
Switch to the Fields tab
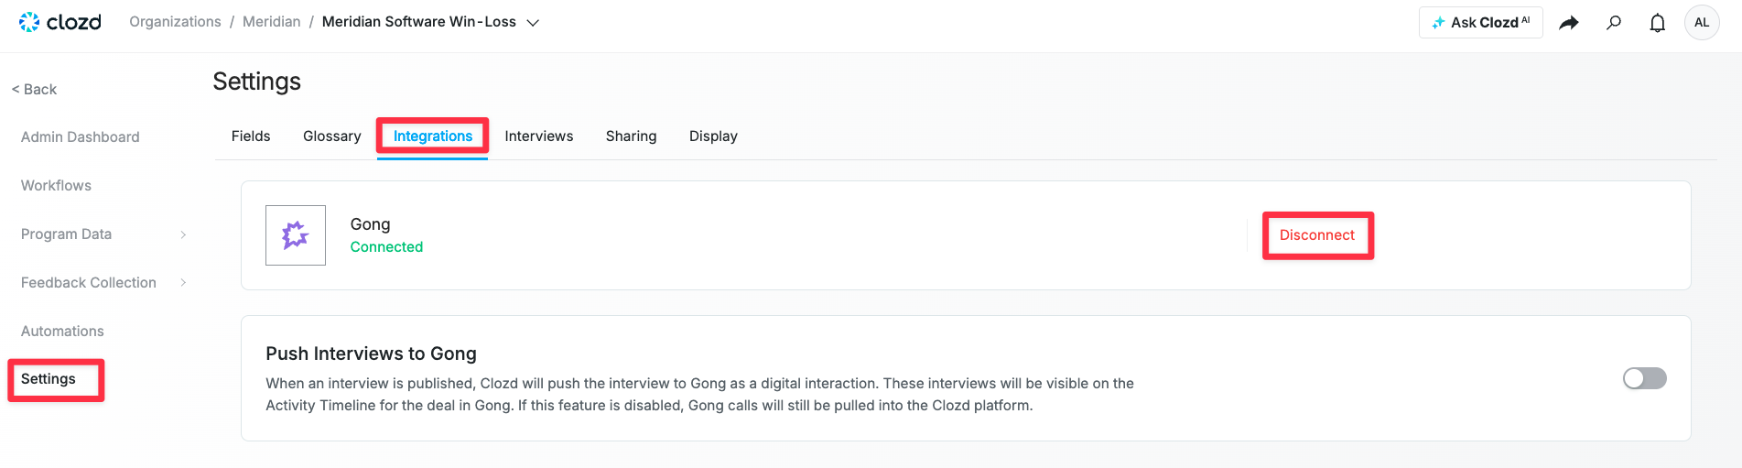click(251, 136)
